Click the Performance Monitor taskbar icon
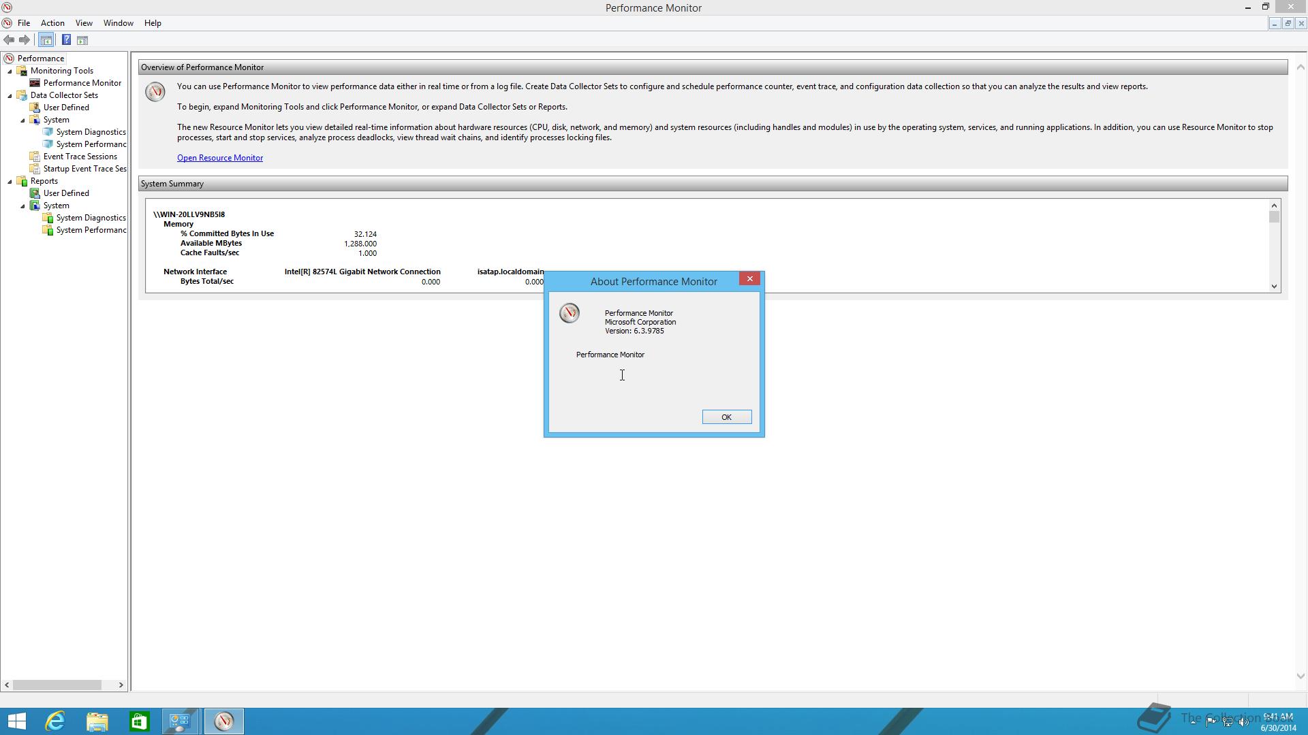 [223, 721]
